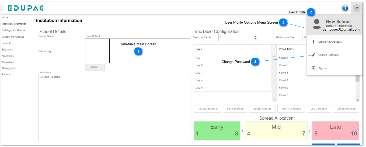Click the splitter handle between Early and Mid
Image resolution: width=366 pixels, height=147 pixels.
[x=242, y=131]
